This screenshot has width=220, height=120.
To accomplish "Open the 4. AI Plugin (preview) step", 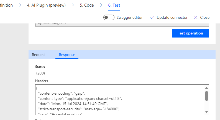I will 46,5.
